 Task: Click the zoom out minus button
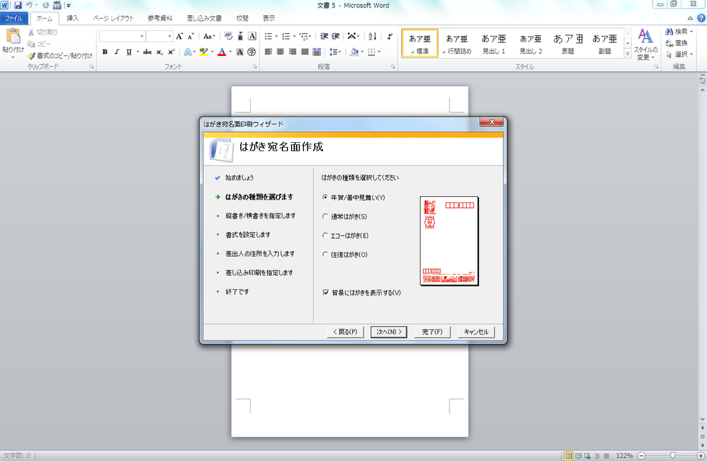point(641,456)
